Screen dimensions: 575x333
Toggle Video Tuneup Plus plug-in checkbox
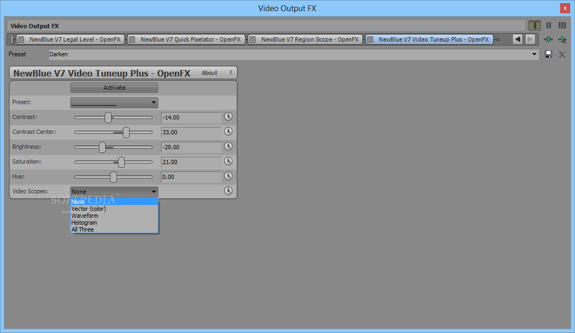click(370, 39)
